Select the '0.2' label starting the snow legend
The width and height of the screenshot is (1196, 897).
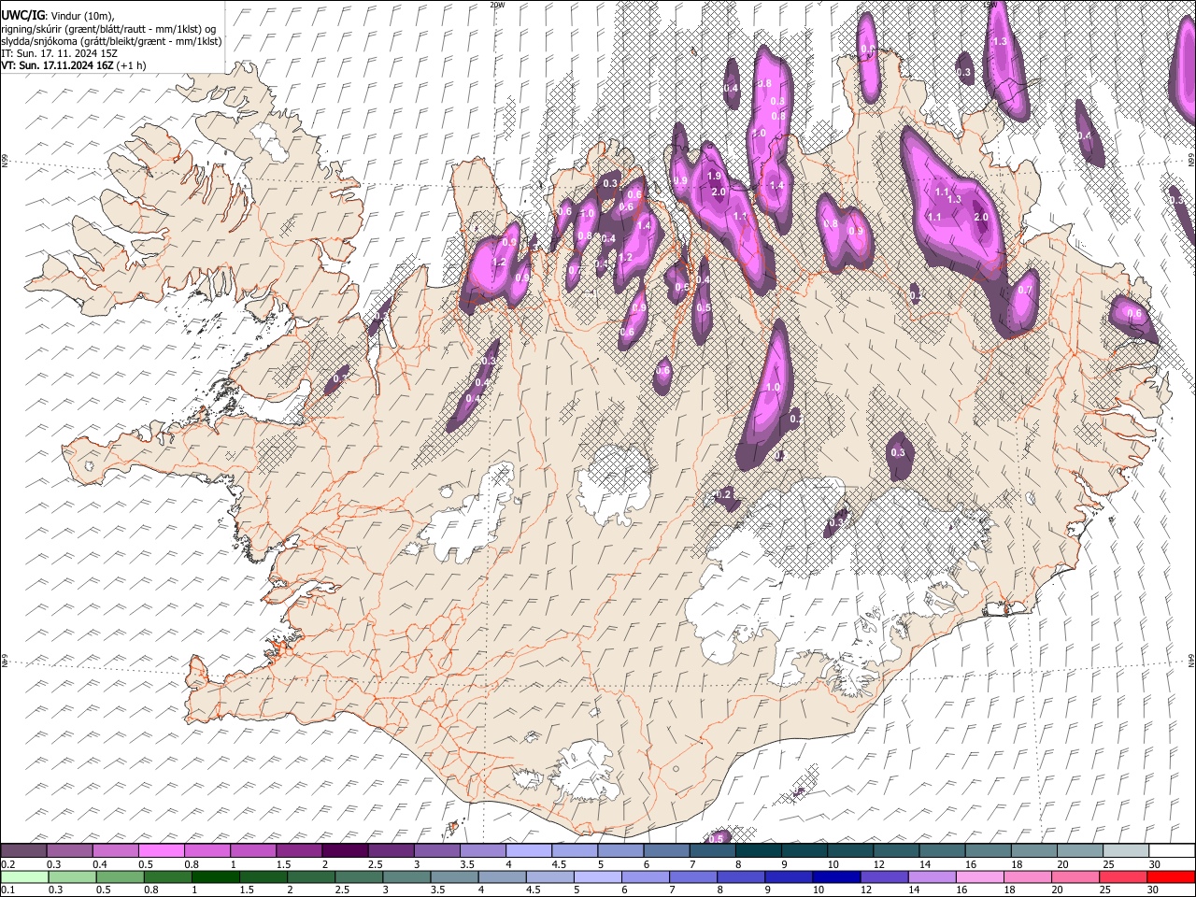[7, 863]
